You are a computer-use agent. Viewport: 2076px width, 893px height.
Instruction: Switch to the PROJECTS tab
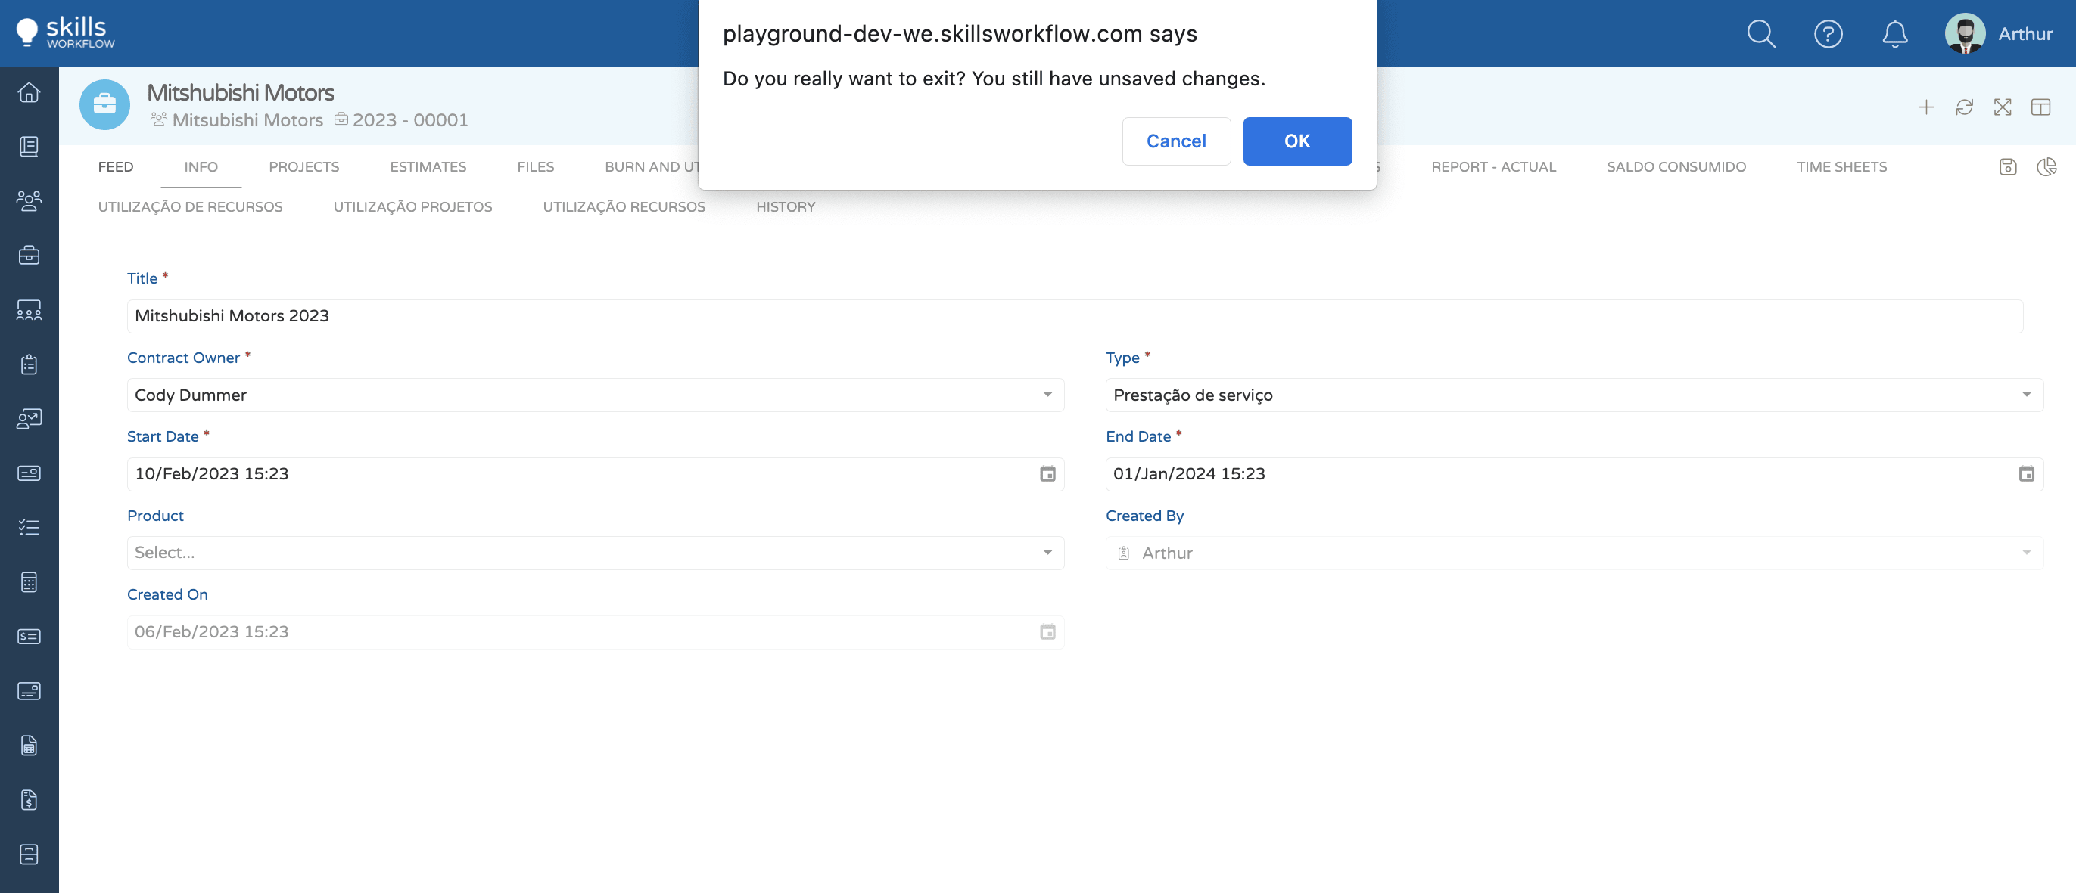303,166
